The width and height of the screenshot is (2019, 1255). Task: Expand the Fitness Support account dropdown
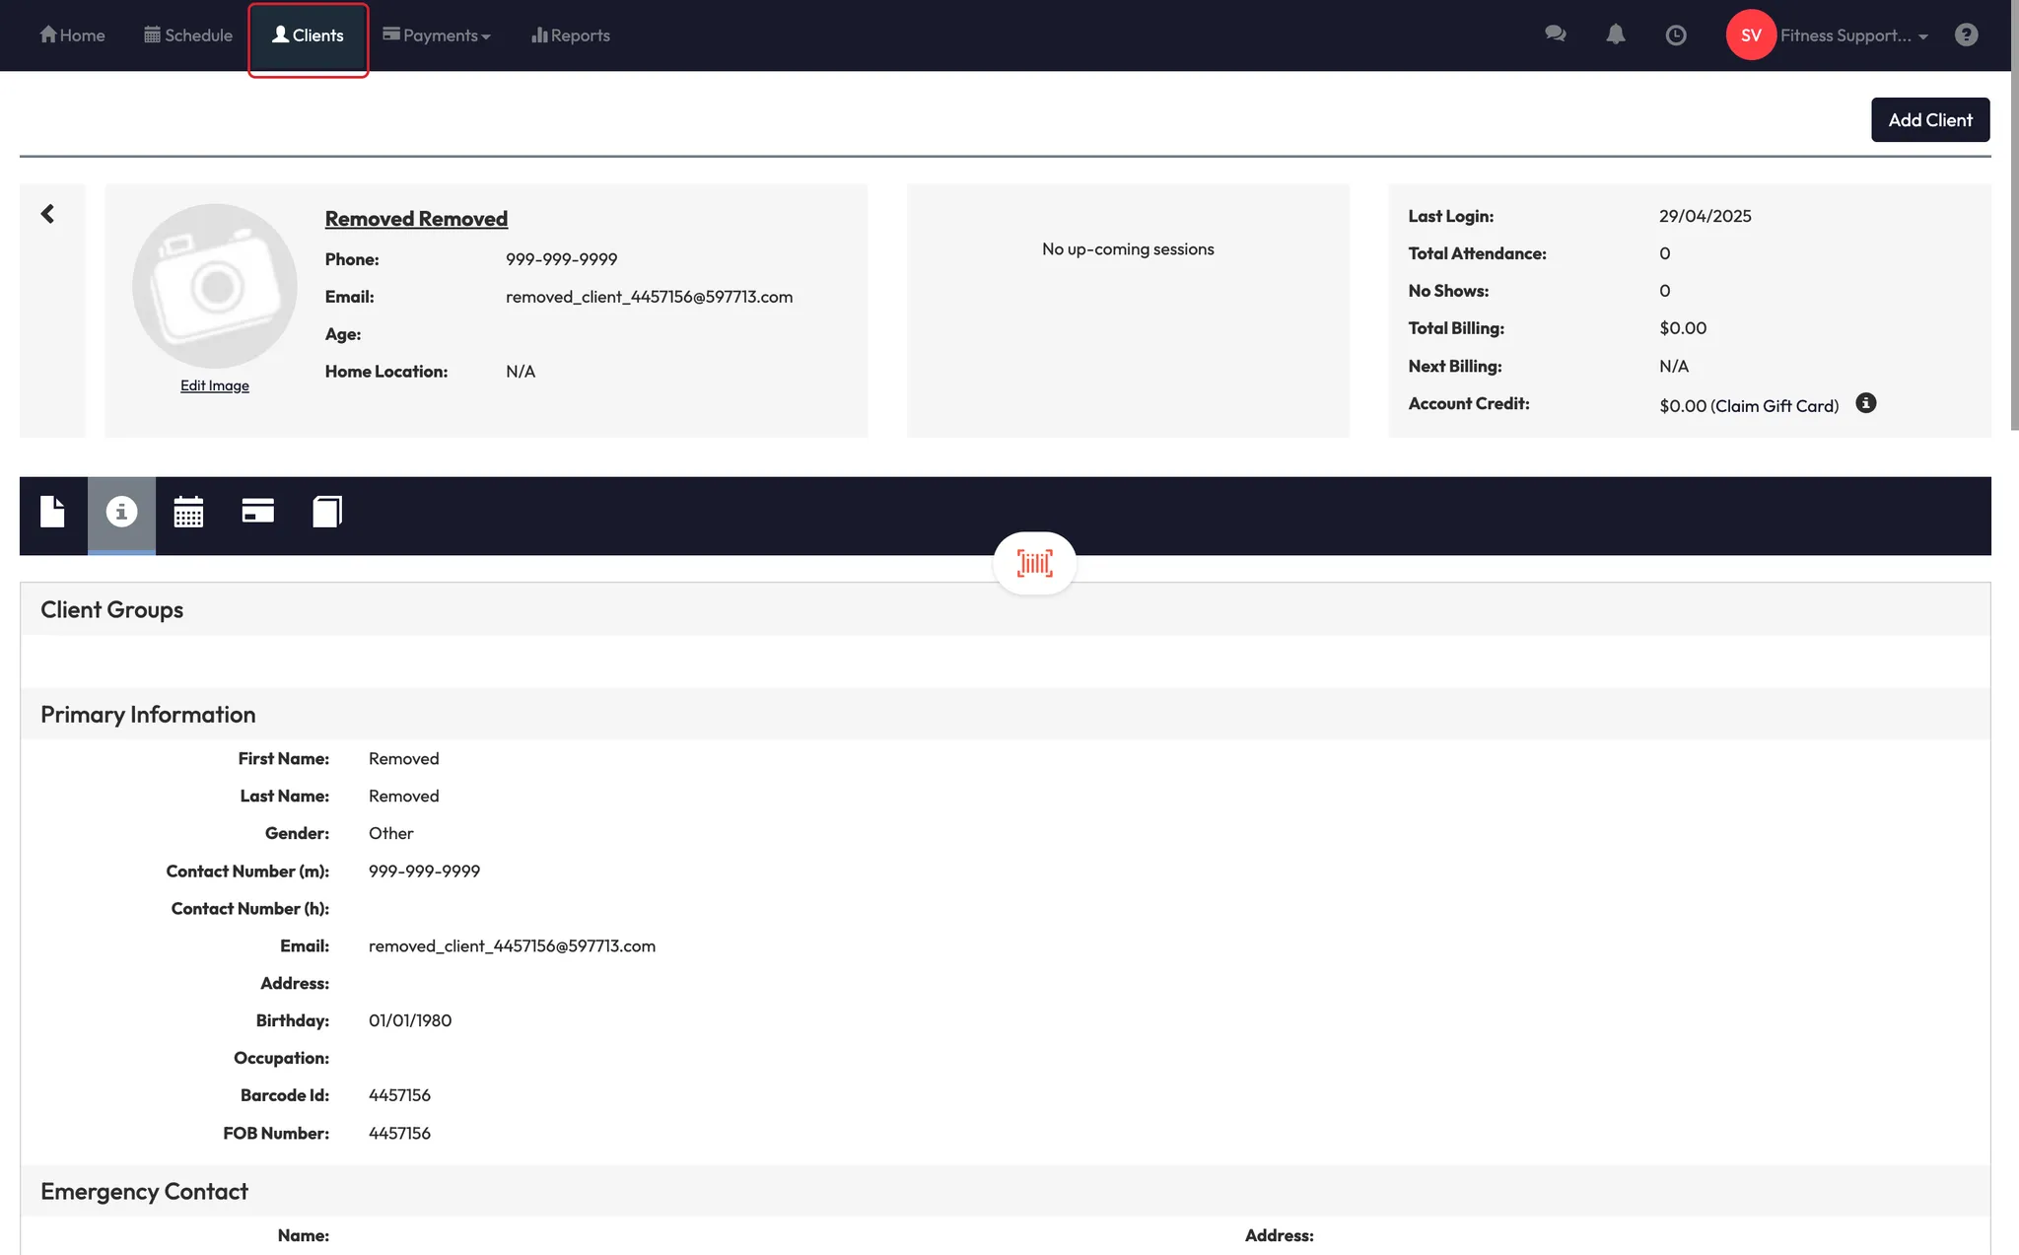coord(1853,35)
